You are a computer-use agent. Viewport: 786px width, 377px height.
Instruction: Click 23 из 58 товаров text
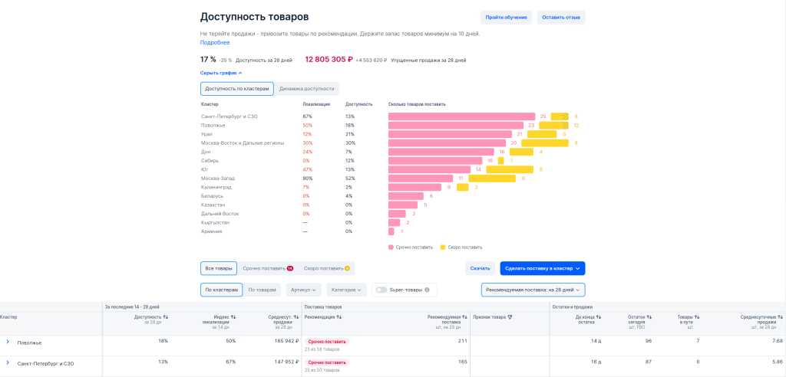coord(322,349)
